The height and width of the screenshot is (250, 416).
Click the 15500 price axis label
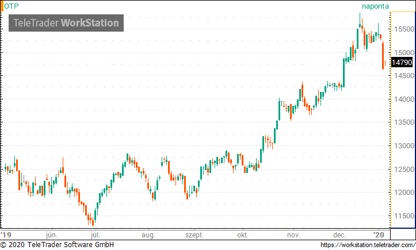pos(404,29)
